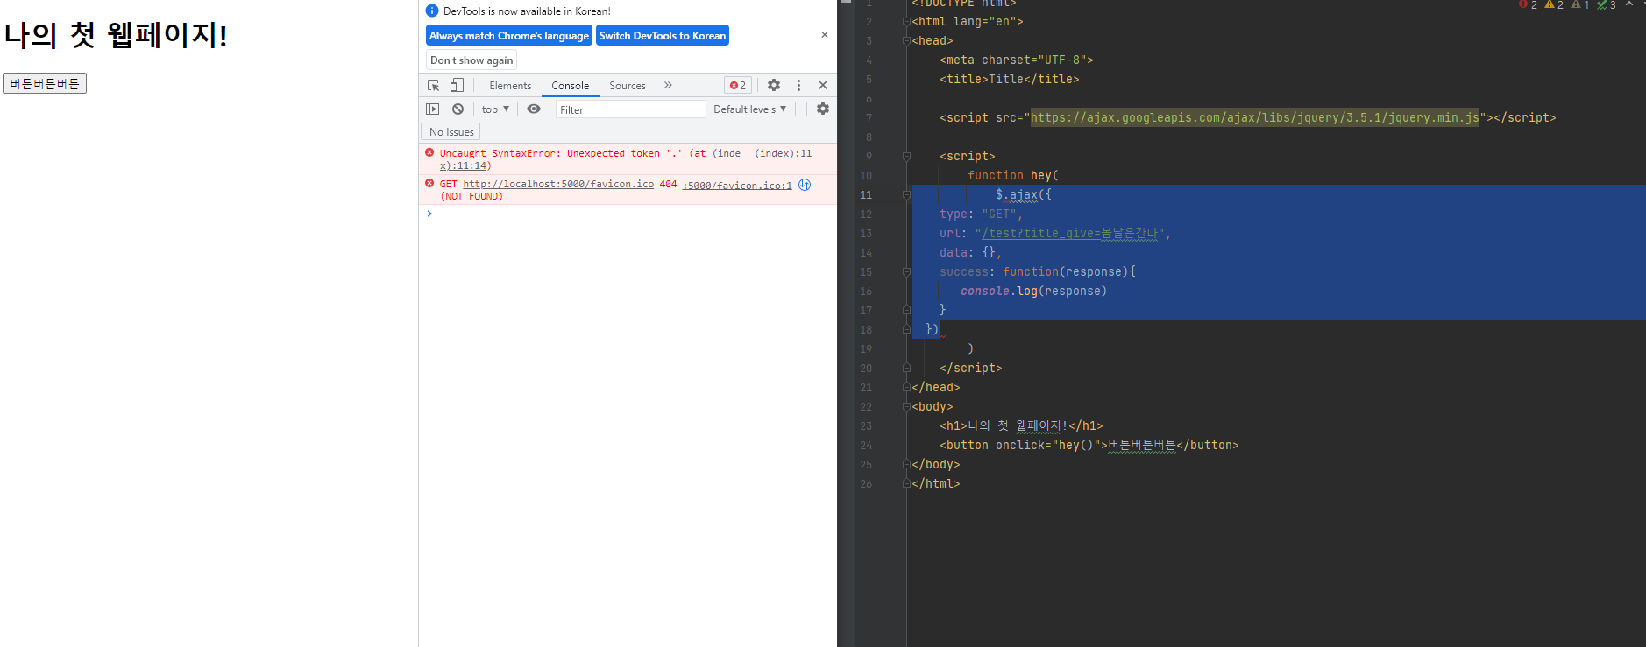Select the inspect element picker icon
The height and width of the screenshot is (647, 1646).
433,85
